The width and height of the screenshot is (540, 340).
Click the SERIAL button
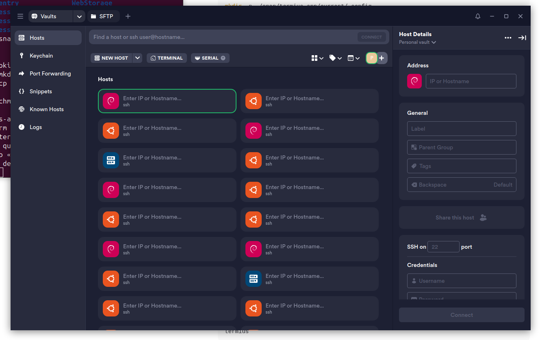[x=210, y=58]
